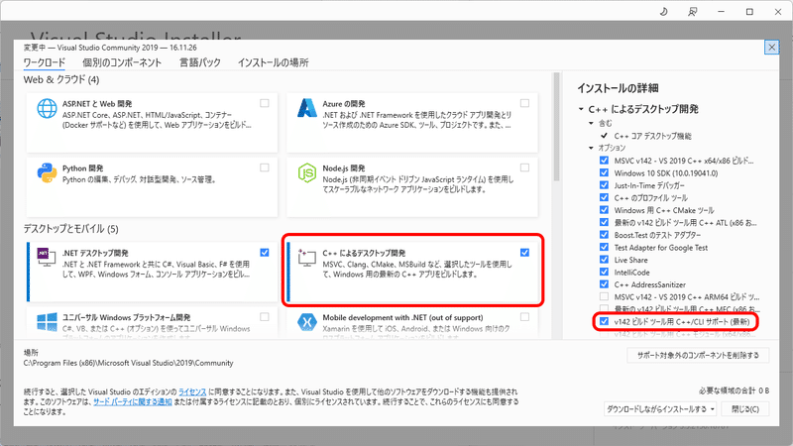793x446 pixels.
Task: Enable the ASP.NET と Web 開発 workload checkbox
Action: (x=265, y=103)
